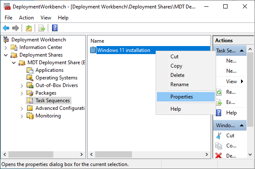Choose Help from the context menu

[186, 109]
